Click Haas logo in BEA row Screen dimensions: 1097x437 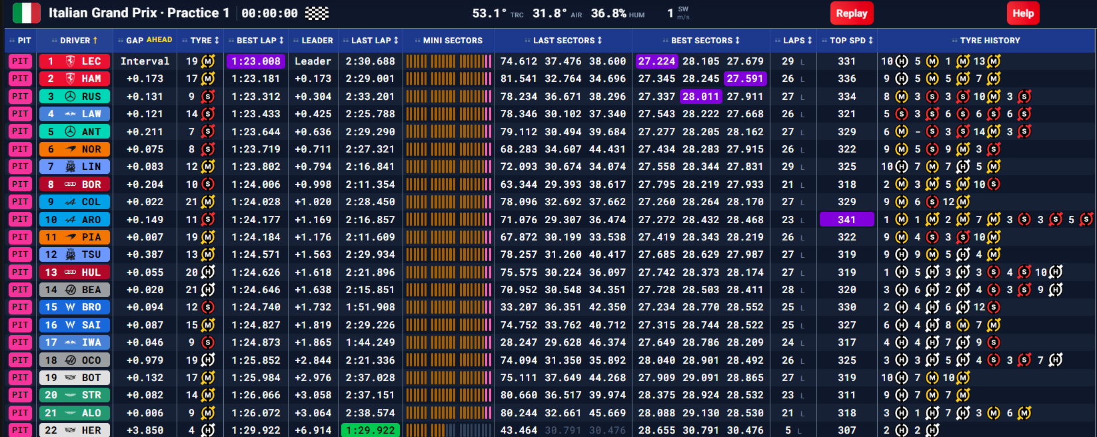(70, 290)
